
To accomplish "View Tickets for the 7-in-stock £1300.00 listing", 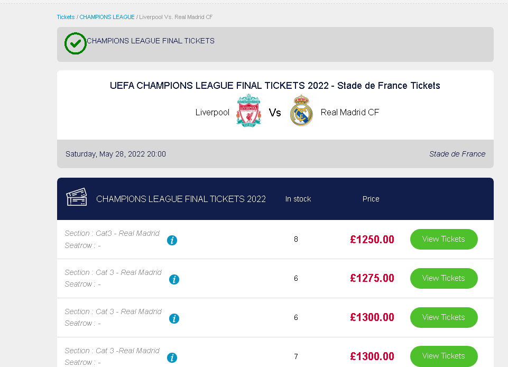I will pos(444,356).
